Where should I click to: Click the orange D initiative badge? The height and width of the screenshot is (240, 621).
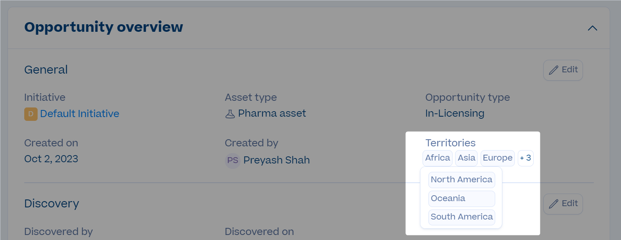coord(31,114)
